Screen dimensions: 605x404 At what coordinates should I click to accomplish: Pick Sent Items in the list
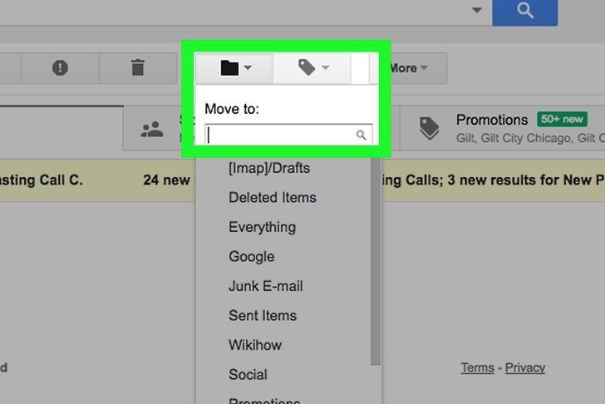click(263, 316)
